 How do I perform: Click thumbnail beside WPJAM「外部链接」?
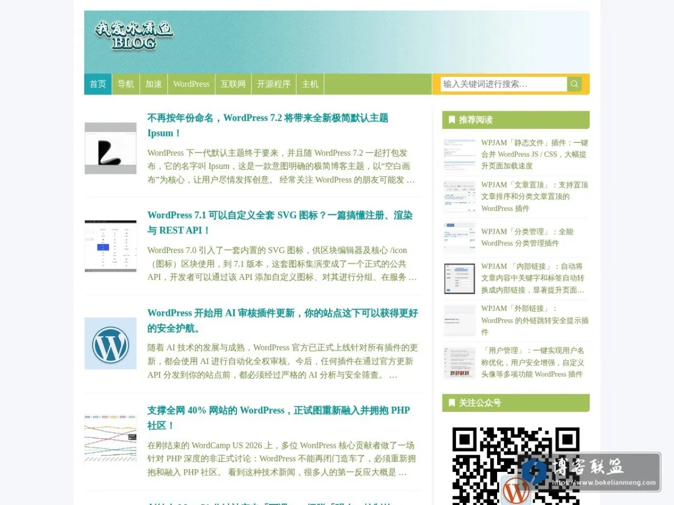point(459,320)
